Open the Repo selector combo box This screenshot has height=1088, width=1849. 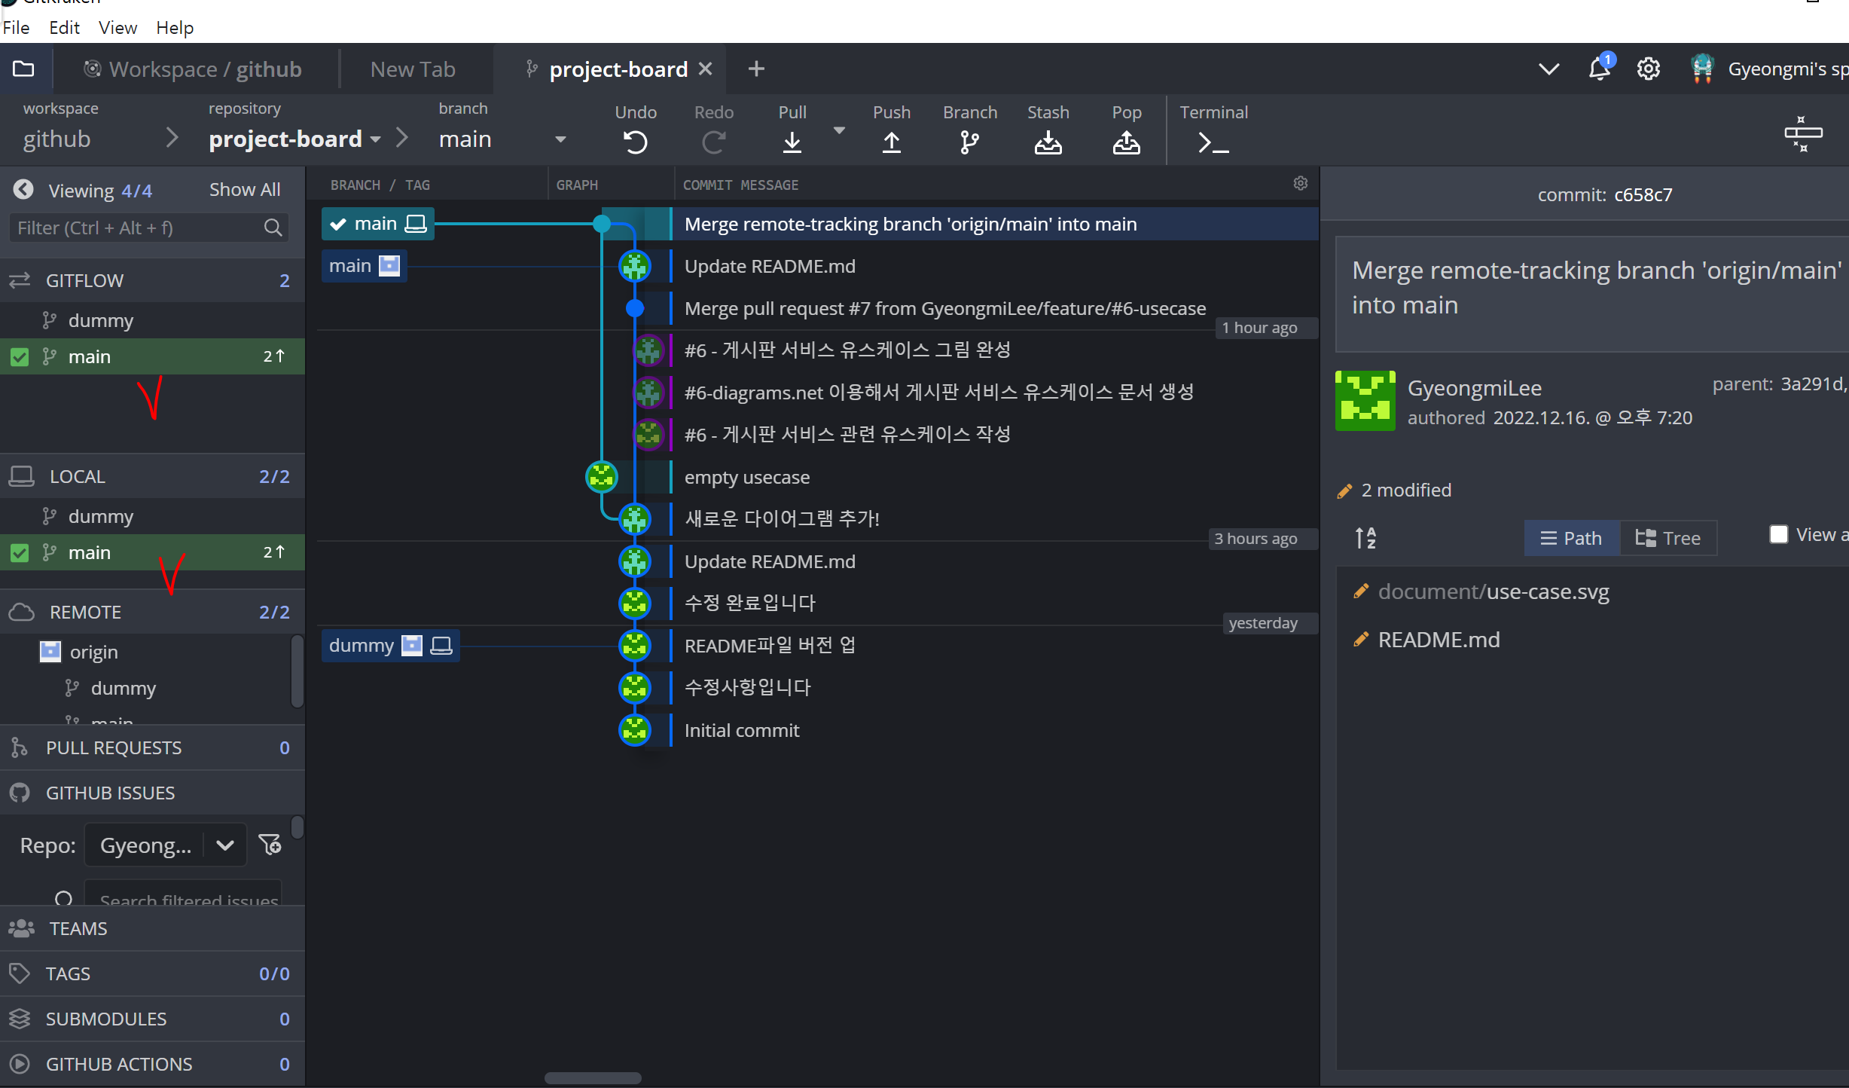(166, 845)
